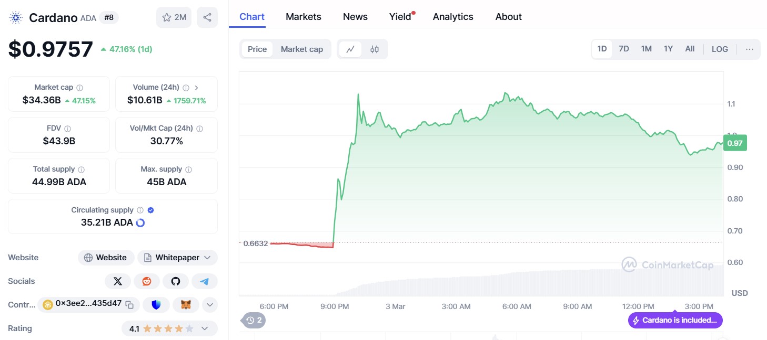This screenshot has height=340, width=767.
Task: Open the 24h Volume details arrow
Action: [196, 88]
